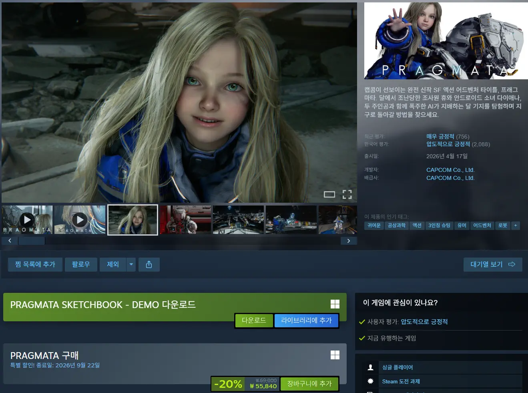Screen dimensions: 528x393
Task: Select the 귀여운 tag
Action: click(x=374, y=226)
